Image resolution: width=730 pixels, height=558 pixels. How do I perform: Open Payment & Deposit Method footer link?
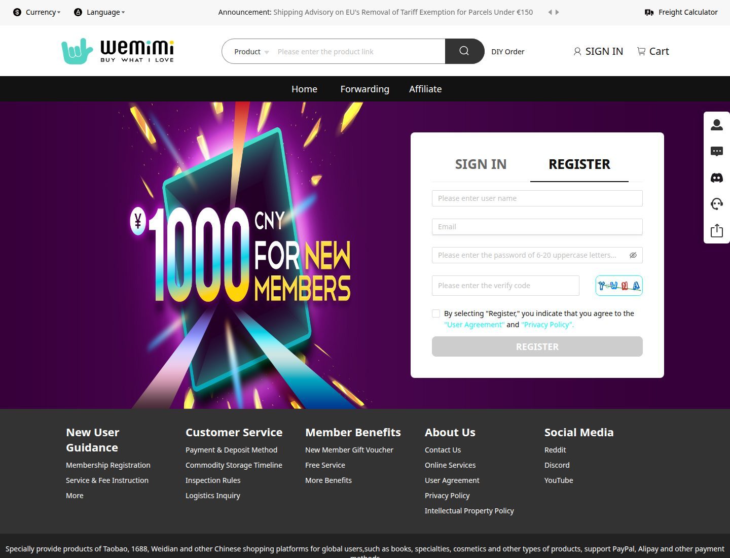(231, 450)
